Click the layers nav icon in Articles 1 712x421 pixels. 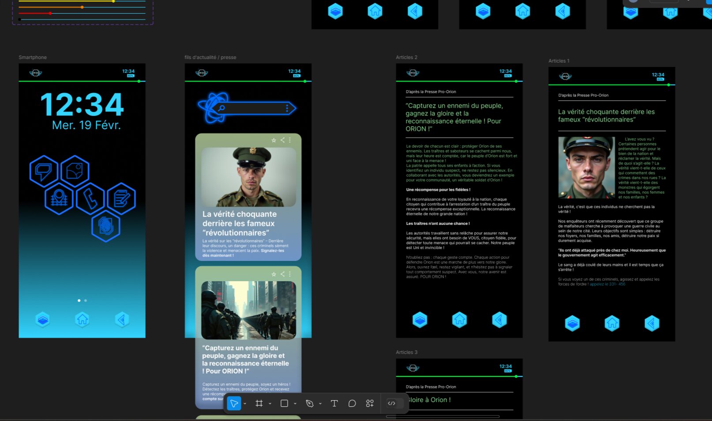pyautogui.click(x=573, y=323)
